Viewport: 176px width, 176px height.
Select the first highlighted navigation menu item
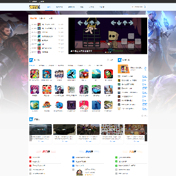(49, 7)
